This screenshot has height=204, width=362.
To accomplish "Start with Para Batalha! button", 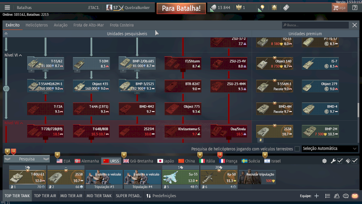I will point(181,9).
